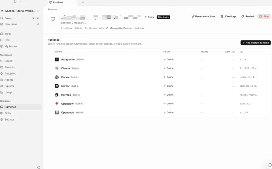The image size is (272, 169).
Task: Click the Opencode runtime logo
Action: coord(57,113)
